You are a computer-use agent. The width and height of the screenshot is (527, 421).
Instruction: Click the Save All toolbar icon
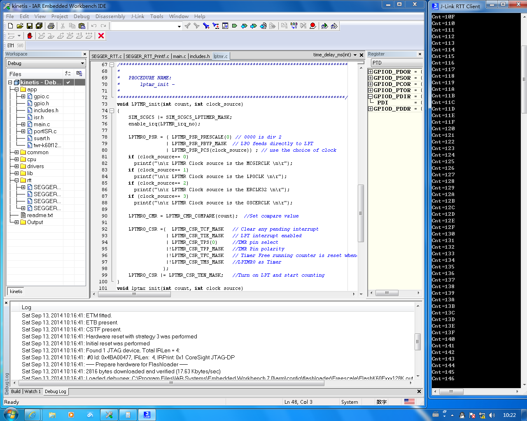[39, 26]
